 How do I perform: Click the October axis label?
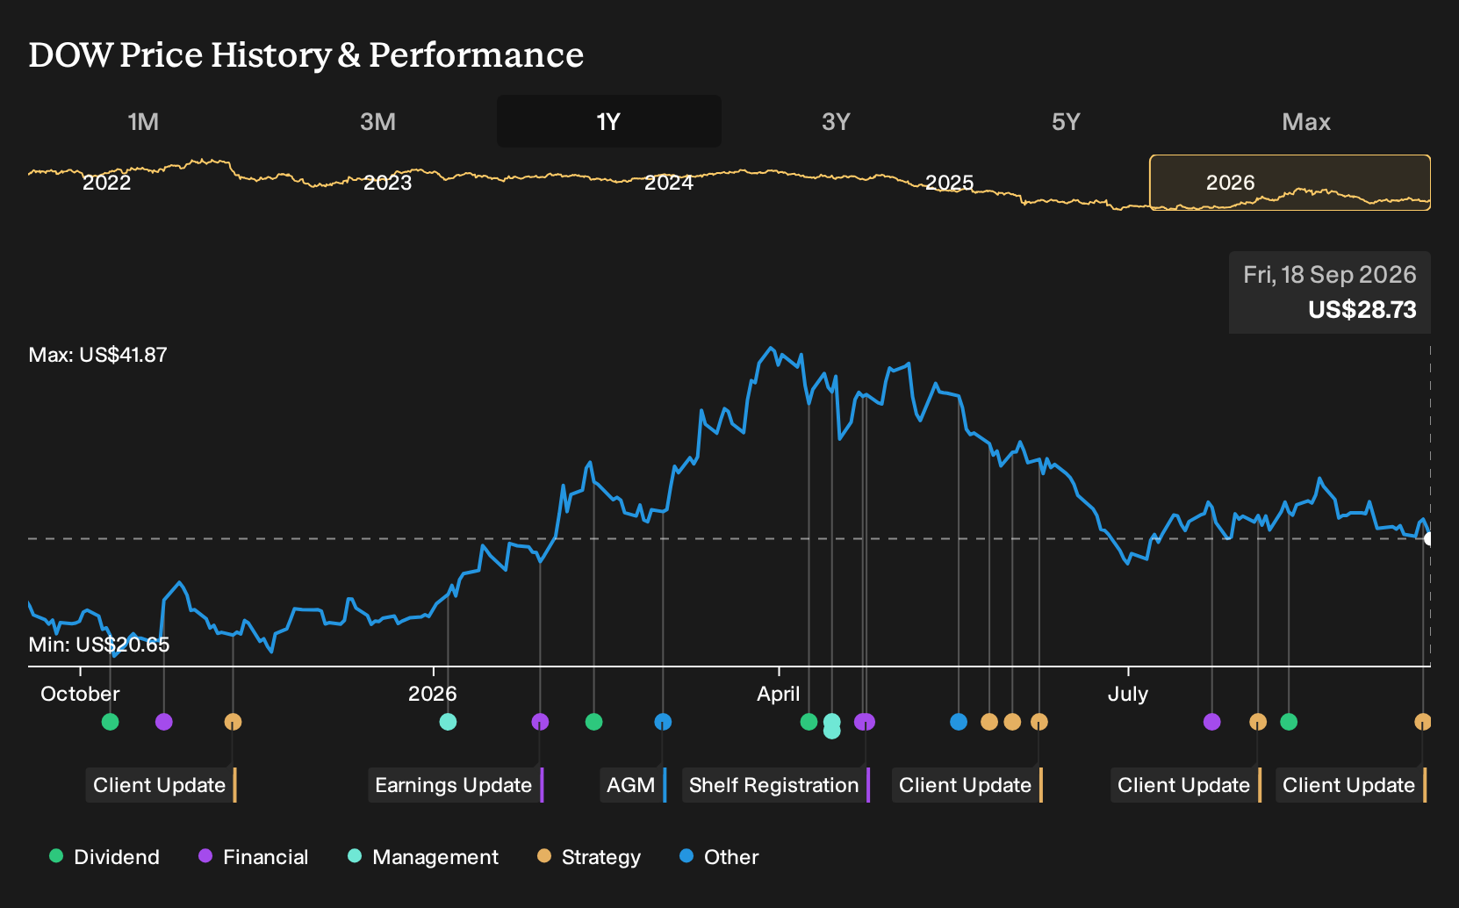click(80, 694)
